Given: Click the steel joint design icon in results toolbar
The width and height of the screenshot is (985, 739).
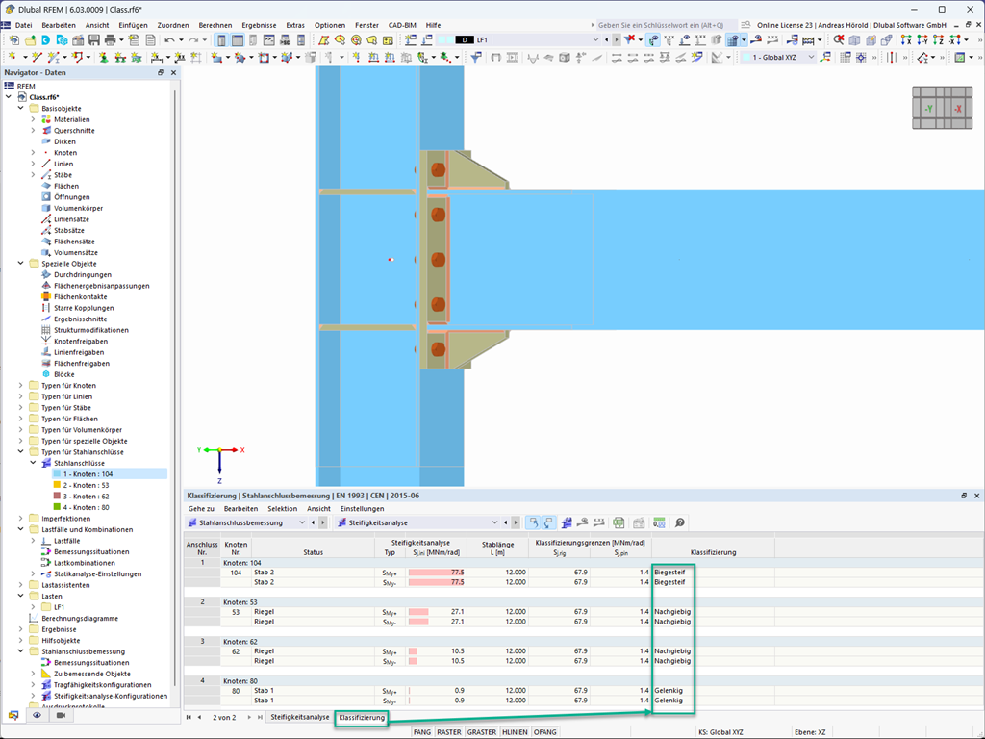Looking at the screenshot, I should [x=566, y=522].
